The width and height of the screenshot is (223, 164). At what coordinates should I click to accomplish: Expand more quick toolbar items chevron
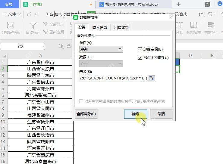pyautogui.click(x=36, y=14)
